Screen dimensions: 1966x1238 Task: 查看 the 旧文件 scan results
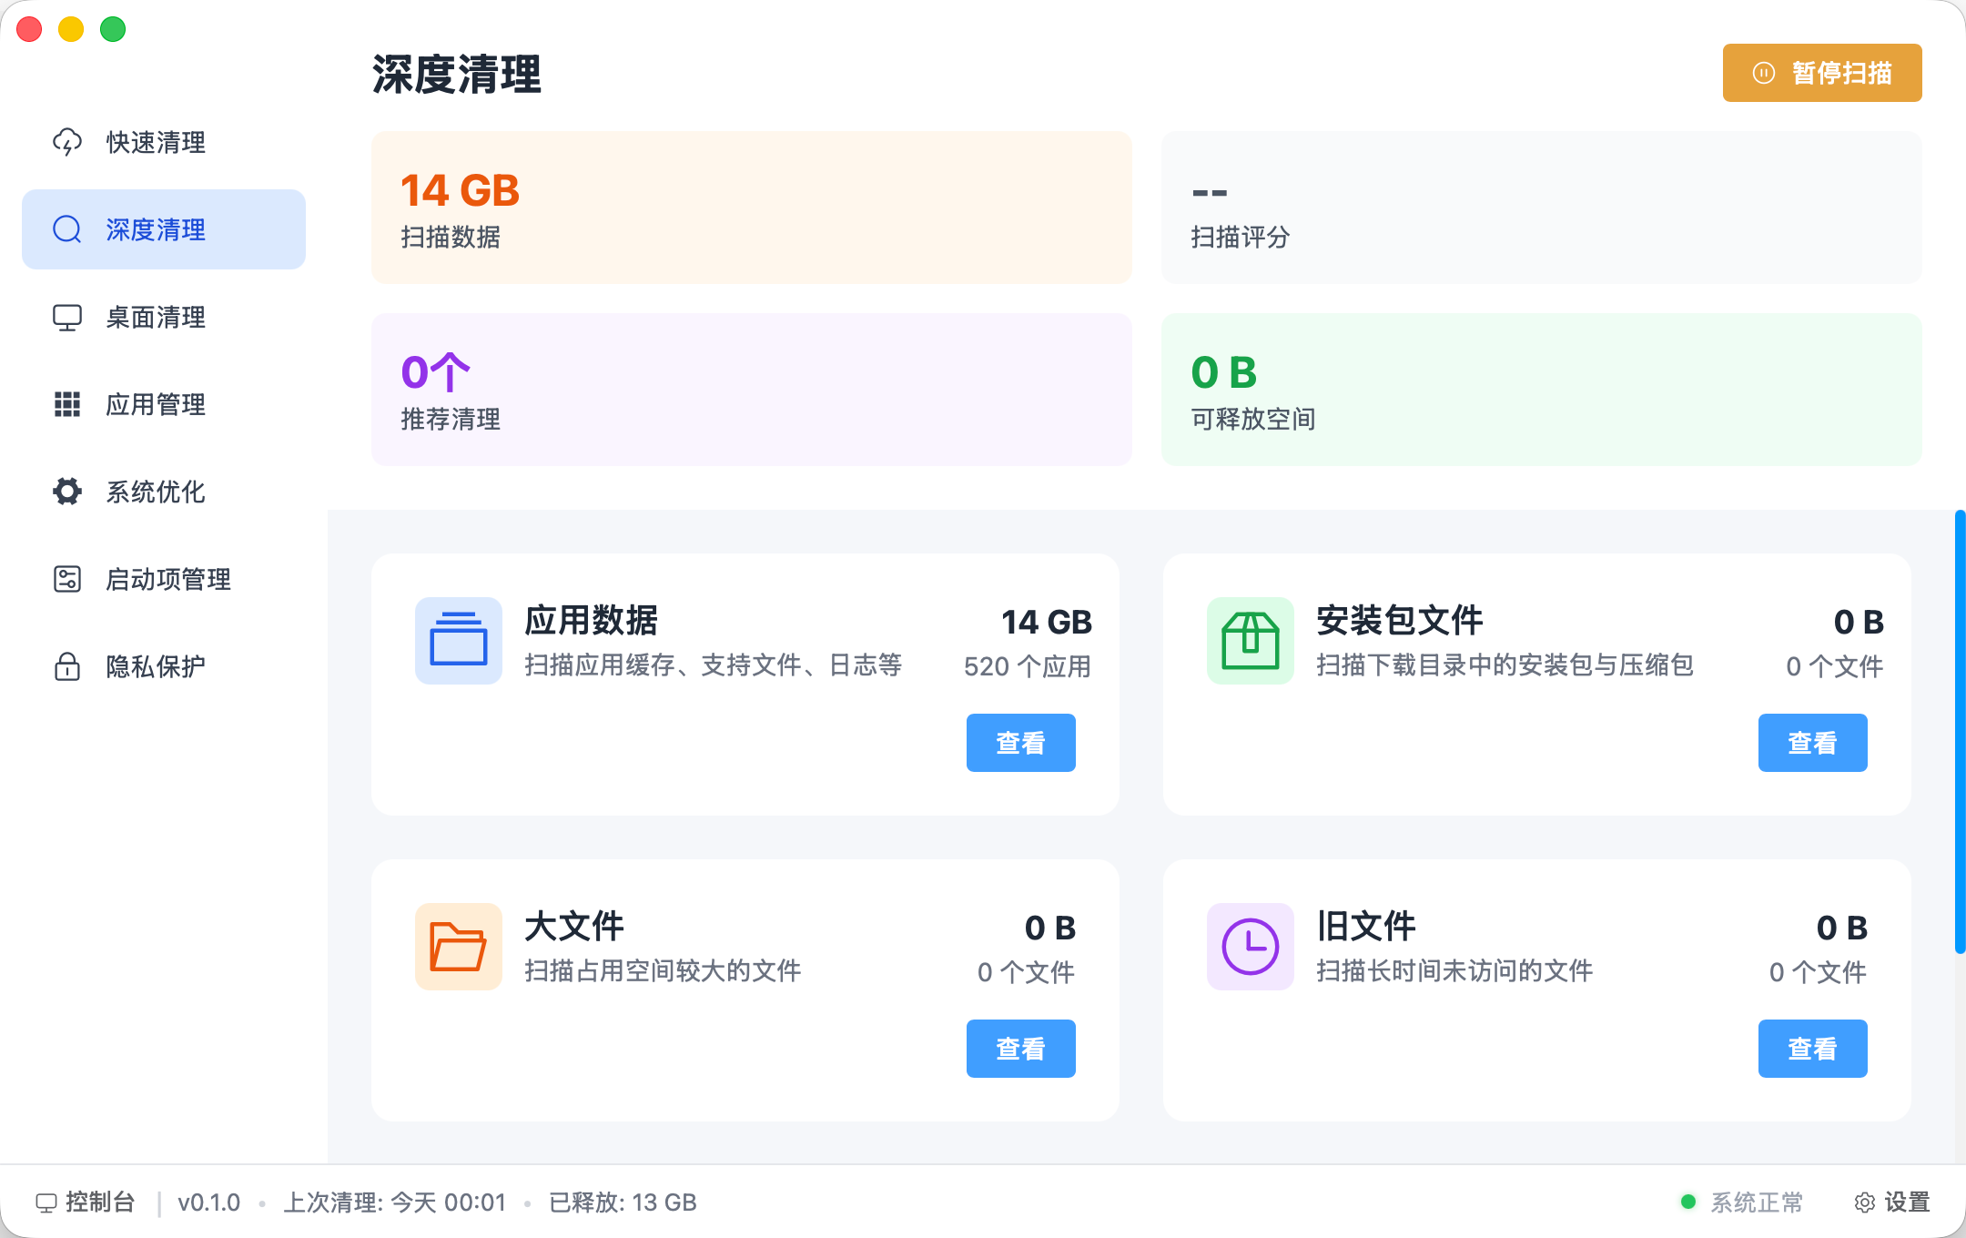(x=1812, y=1049)
